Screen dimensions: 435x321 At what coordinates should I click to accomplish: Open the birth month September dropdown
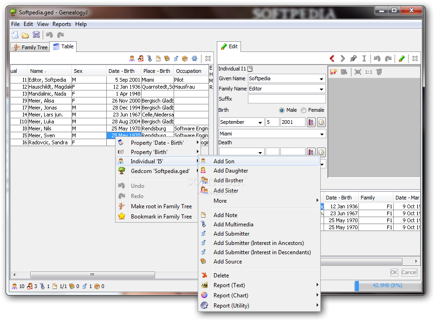tap(260, 122)
